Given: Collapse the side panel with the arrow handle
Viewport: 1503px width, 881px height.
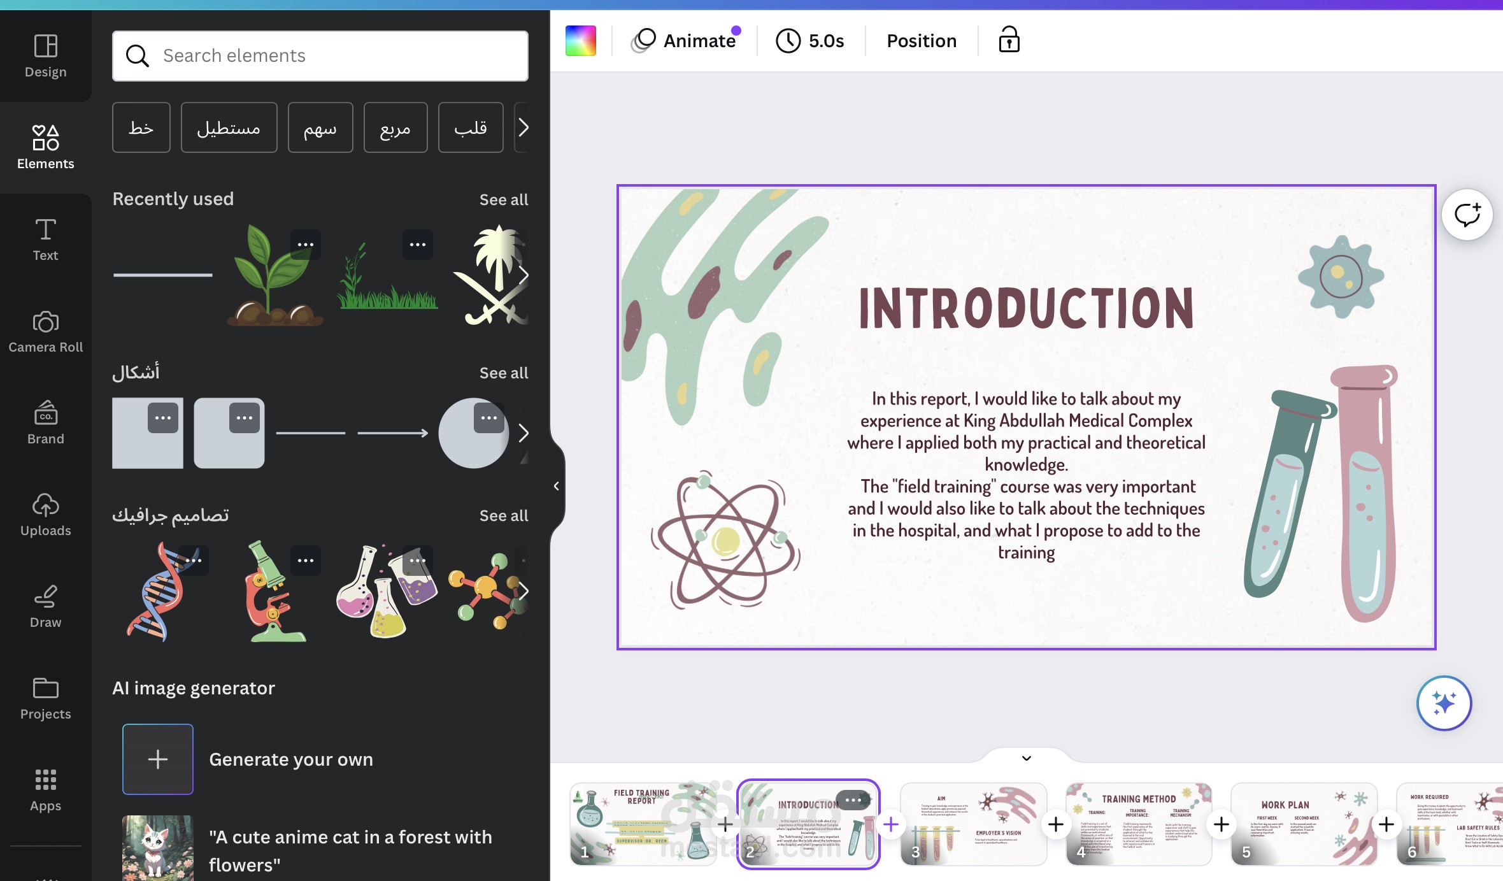Looking at the screenshot, I should (556, 486).
